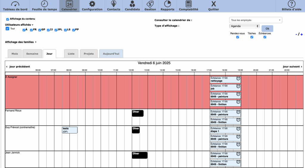Switch to the Semaine tab
305x168 pixels.
32,54
